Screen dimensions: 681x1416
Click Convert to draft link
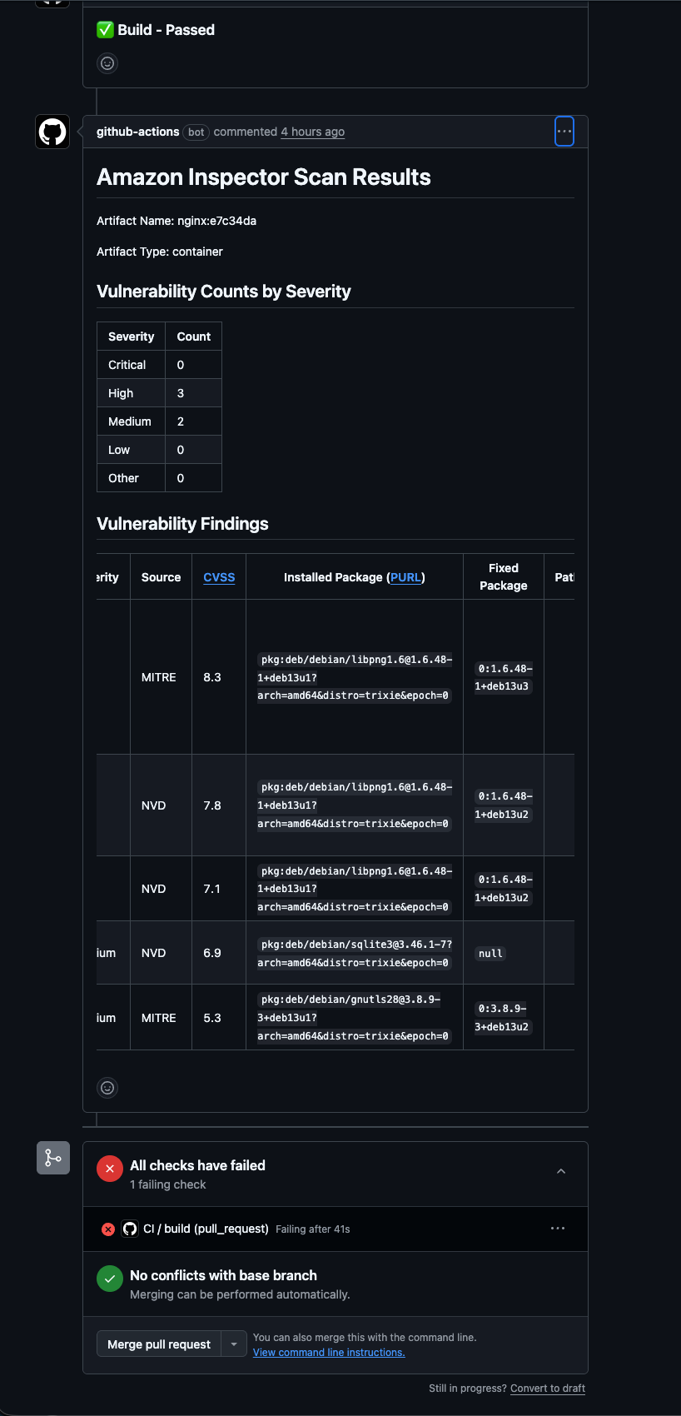point(548,1389)
